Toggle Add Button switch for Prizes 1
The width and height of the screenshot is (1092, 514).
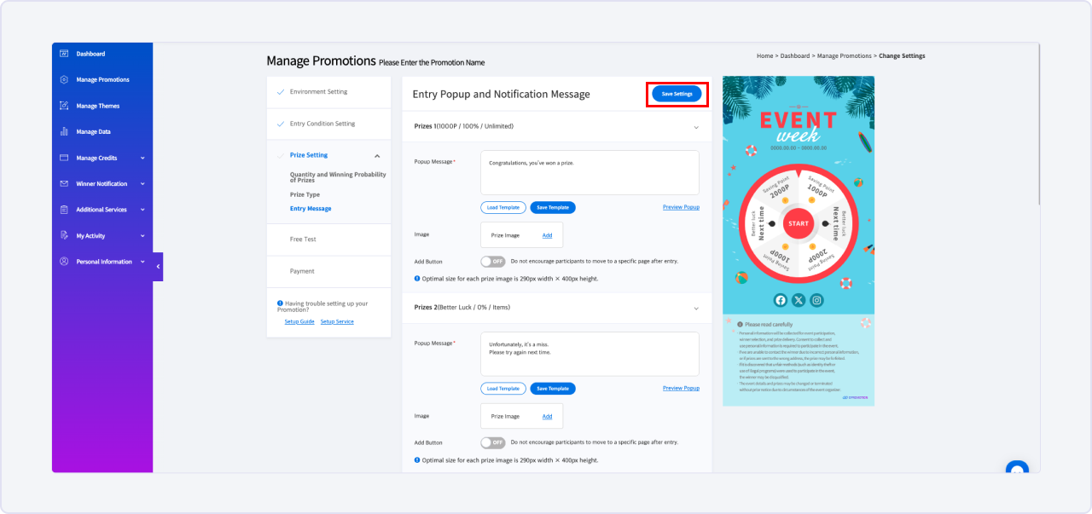point(492,262)
